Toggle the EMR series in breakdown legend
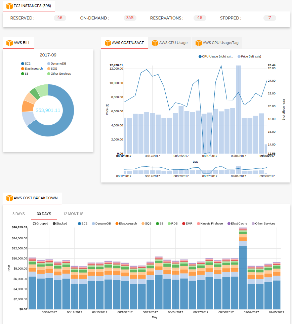This screenshot has height=324, width=292. pyautogui.click(x=184, y=224)
